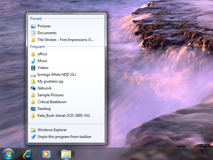Image resolution: width=213 pixels, height=160 pixels.
Task: Click the Windows Explorer taskbar icon
Action: pyautogui.click(x=66, y=154)
